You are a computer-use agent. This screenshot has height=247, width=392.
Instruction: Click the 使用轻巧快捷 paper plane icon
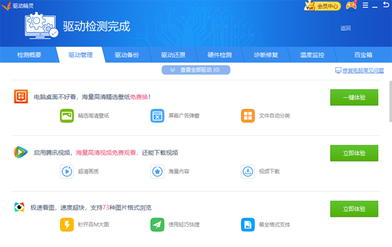157,225
